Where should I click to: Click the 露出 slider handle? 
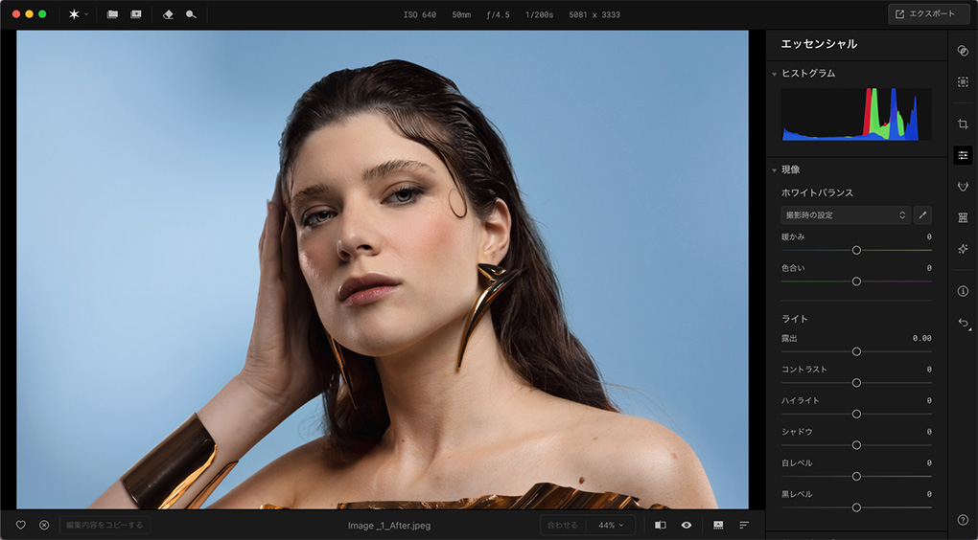[856, 352]
